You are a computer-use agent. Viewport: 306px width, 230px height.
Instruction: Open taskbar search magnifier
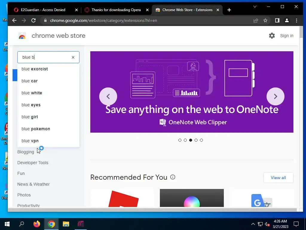coord(22,224)
